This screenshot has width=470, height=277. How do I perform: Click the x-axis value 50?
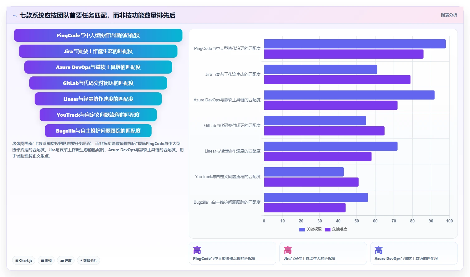[x=357, y=221]
